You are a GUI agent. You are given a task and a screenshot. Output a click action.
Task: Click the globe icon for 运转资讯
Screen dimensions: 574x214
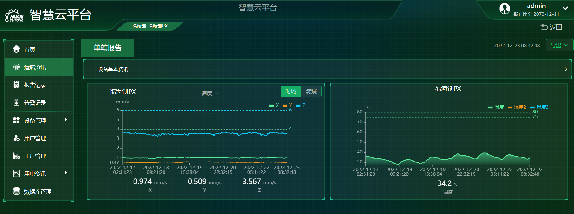pyautogui.click(x=16, y=67)
